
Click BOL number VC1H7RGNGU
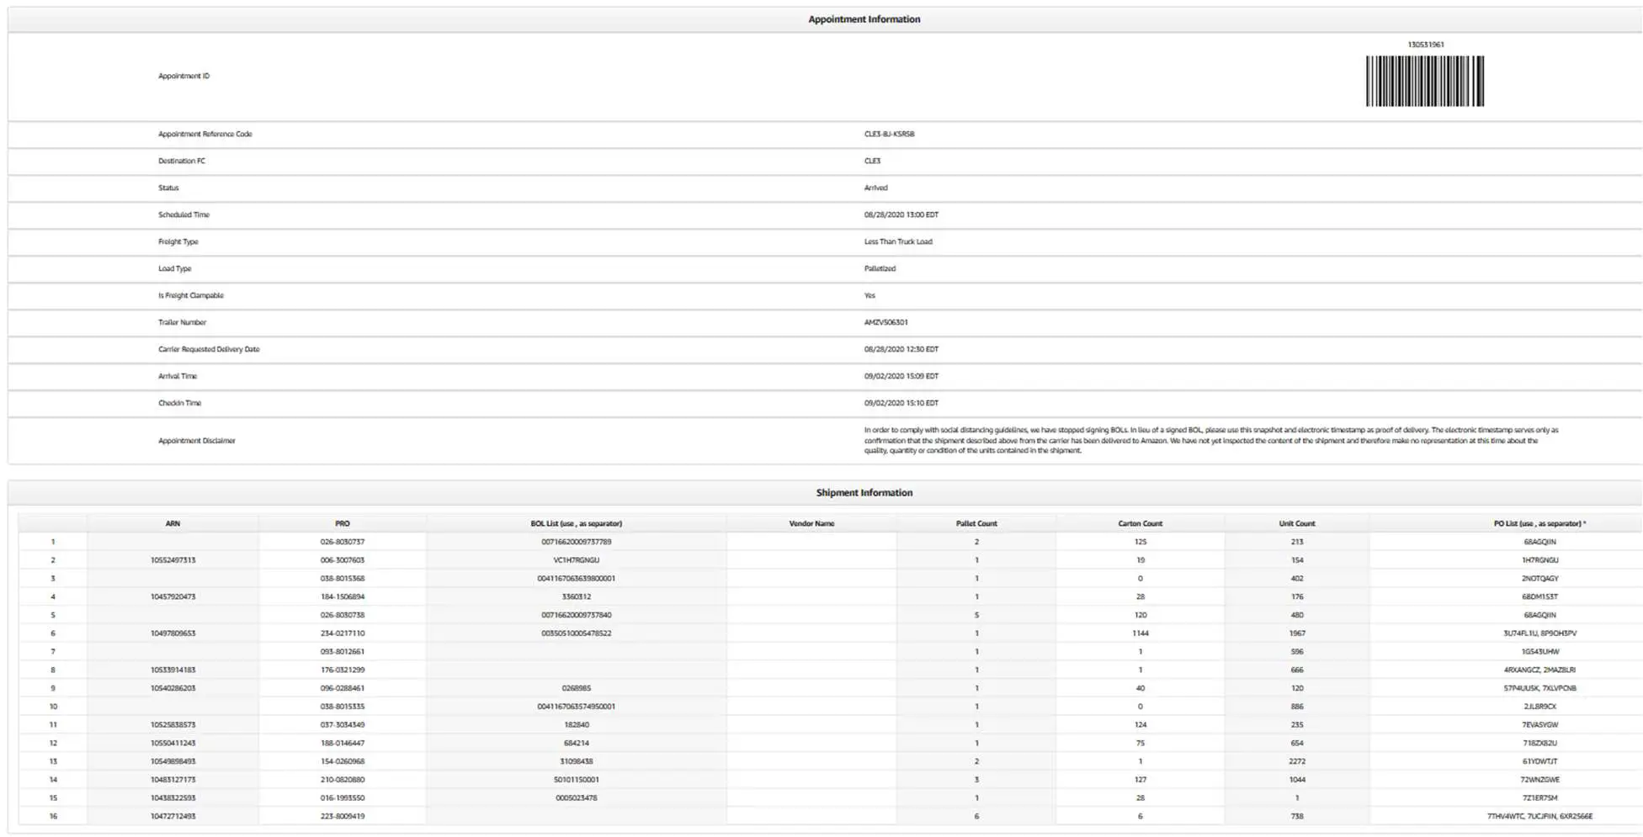[x=577, y=560]
